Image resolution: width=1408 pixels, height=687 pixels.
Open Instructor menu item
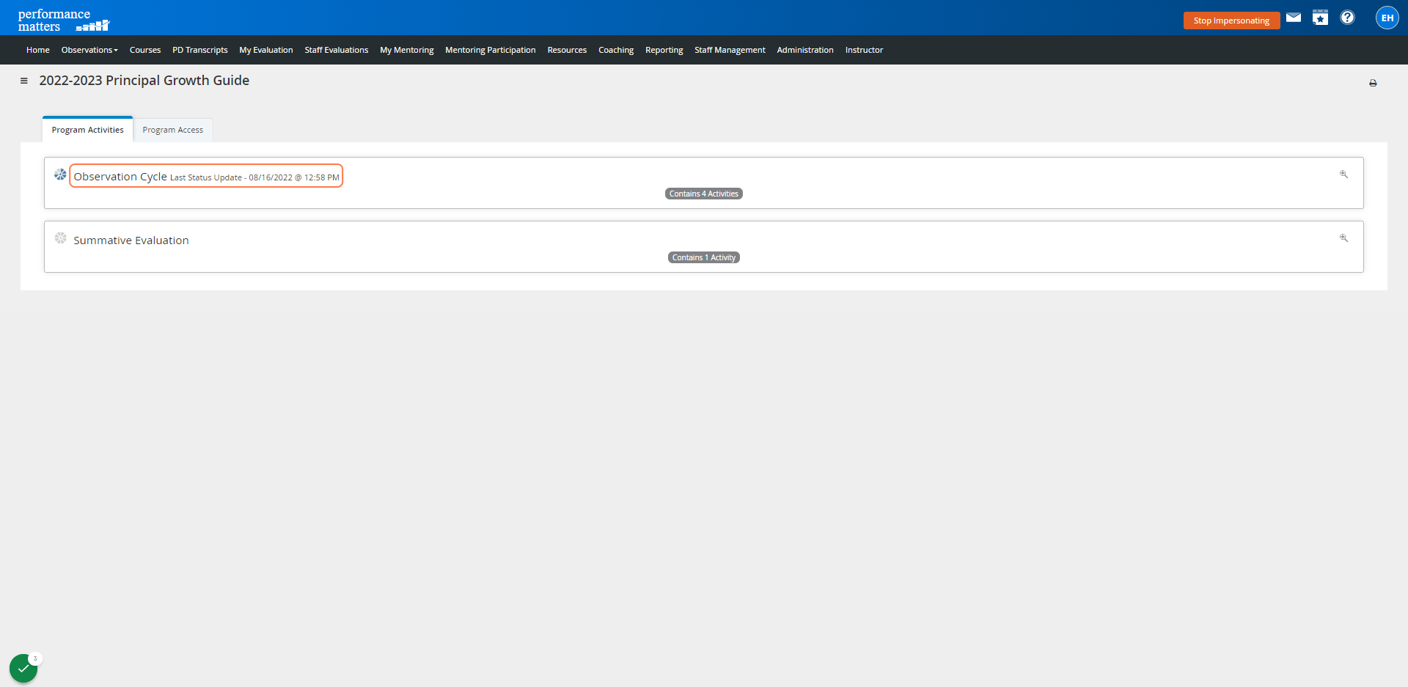click(864, 50)
